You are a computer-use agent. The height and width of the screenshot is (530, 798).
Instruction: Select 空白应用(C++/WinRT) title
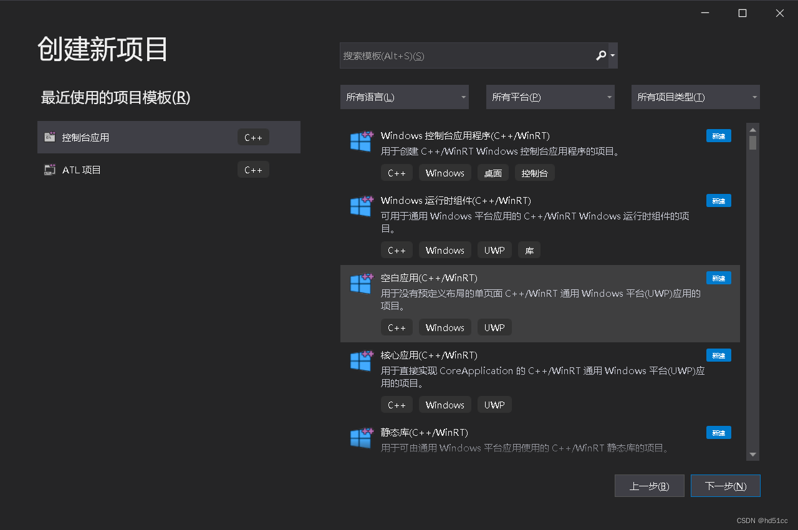pos(429,278)
